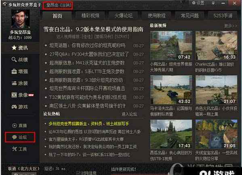Switch to the 常见问题 tab

[x=189, y=16]
